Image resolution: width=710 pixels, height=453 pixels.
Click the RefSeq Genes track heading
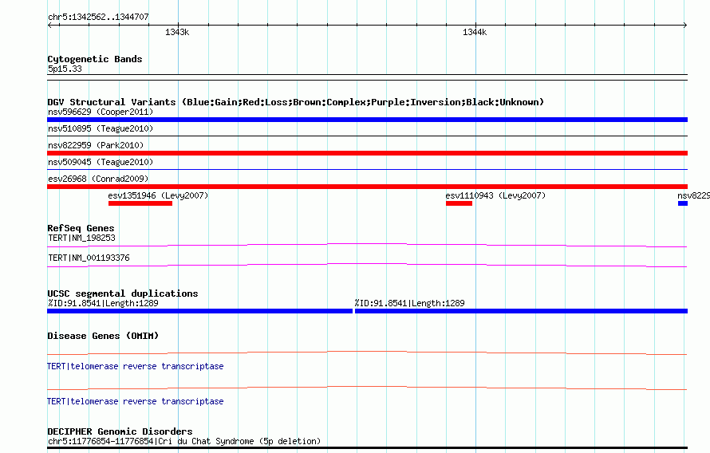point(81,228)
